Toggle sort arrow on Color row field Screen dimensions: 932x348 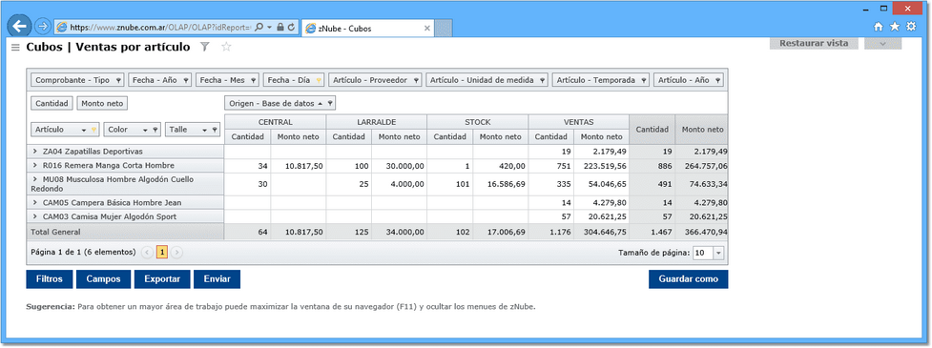click(144, 130)
